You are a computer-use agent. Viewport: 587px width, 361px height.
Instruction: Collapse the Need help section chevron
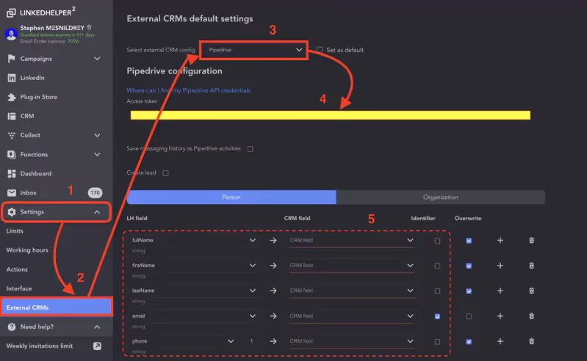tap(97, 327)
